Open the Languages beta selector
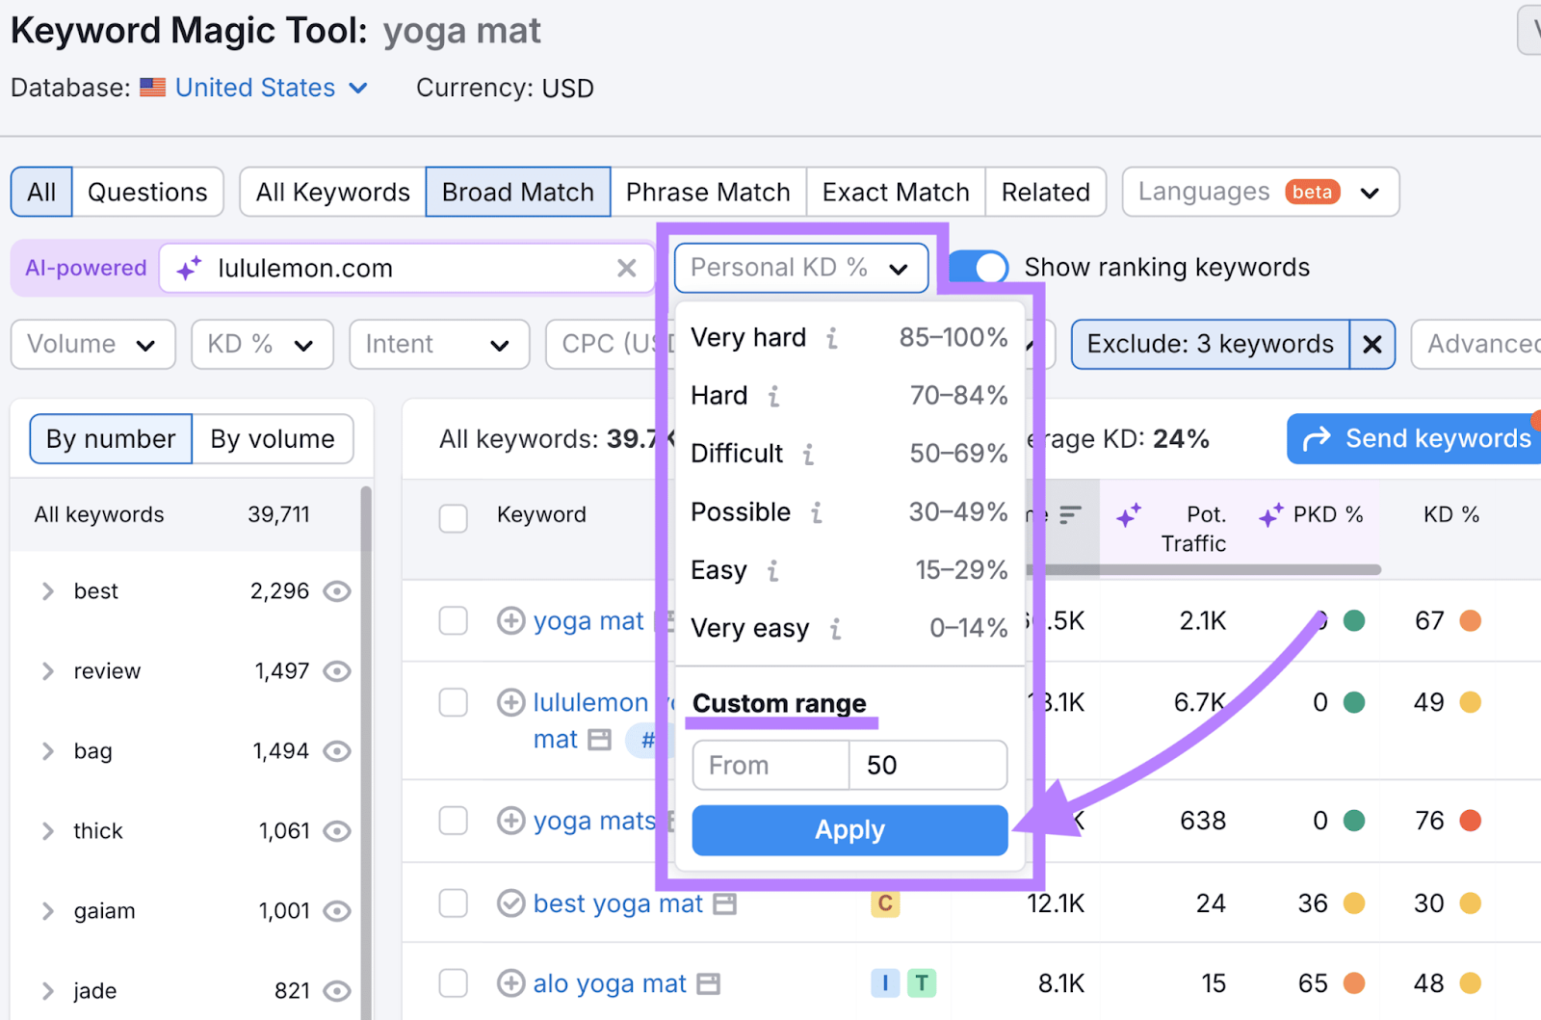1541x1020 pixels. click(1260, 192)
